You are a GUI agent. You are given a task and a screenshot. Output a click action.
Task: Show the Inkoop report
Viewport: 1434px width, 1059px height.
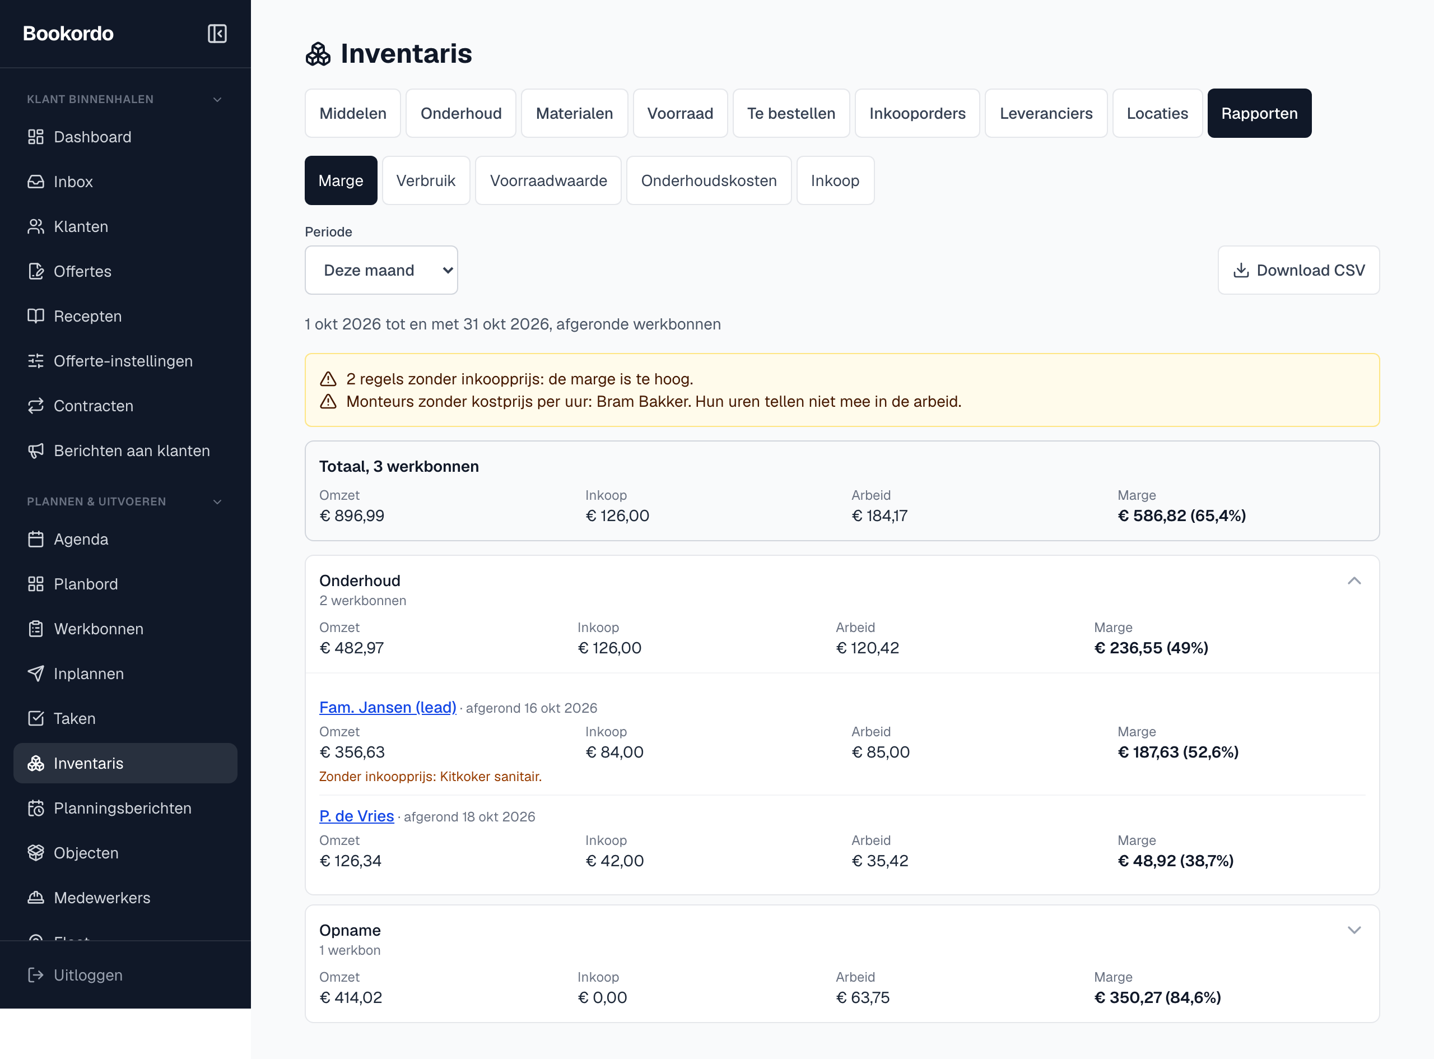point(835,181)
